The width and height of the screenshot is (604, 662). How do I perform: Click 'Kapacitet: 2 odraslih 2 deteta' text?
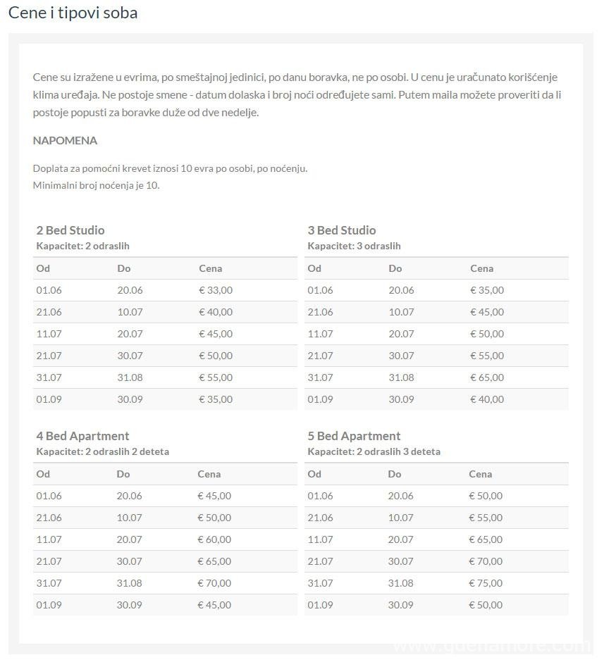102,451
